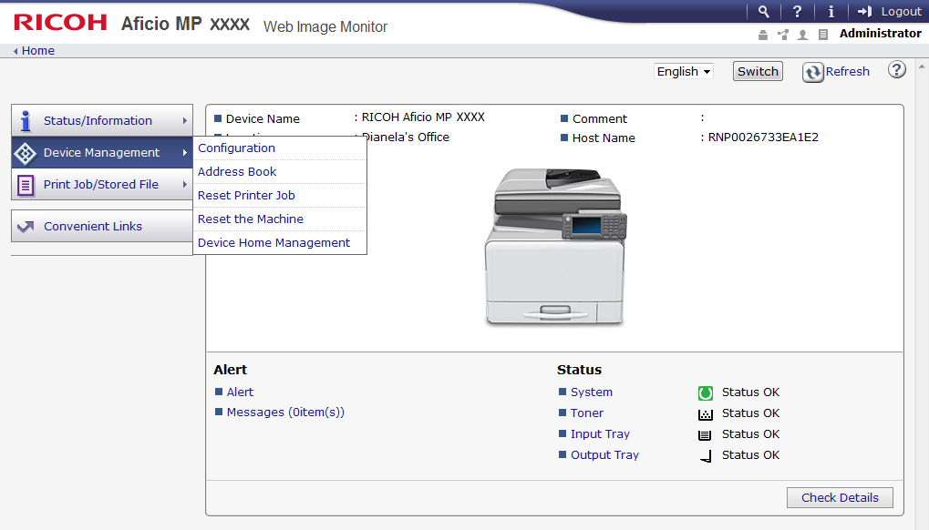Click the search magnifier icon in header
This screenshot has width=929, height=530.
764,12
